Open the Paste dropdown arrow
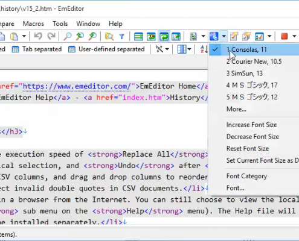 (x=24, y=36)
